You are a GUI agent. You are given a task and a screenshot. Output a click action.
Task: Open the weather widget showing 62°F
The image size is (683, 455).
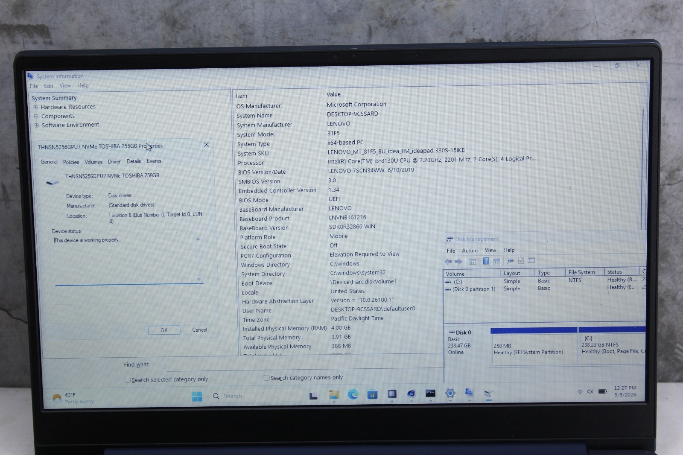click(x=73, y=398)
